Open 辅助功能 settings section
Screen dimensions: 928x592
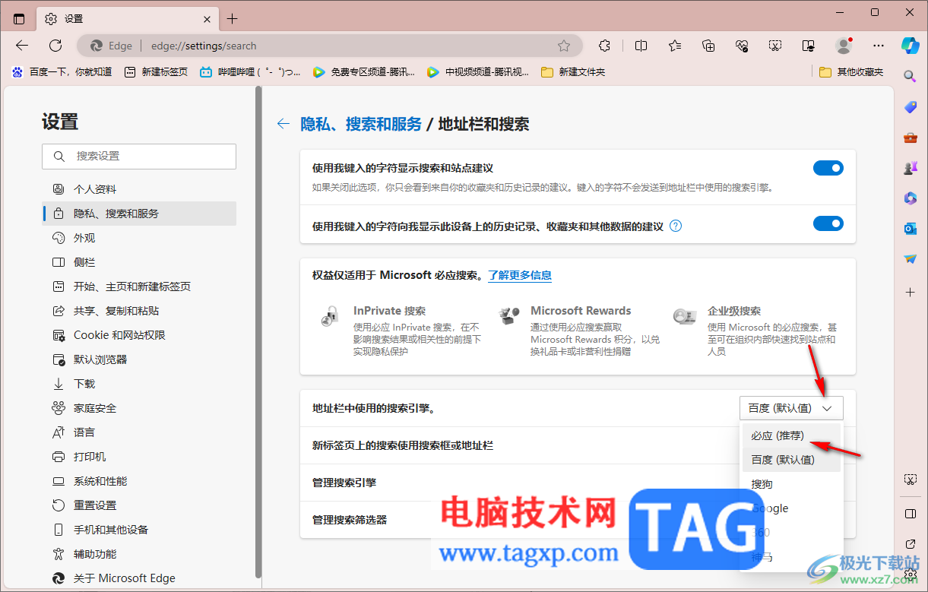point(139,554)
